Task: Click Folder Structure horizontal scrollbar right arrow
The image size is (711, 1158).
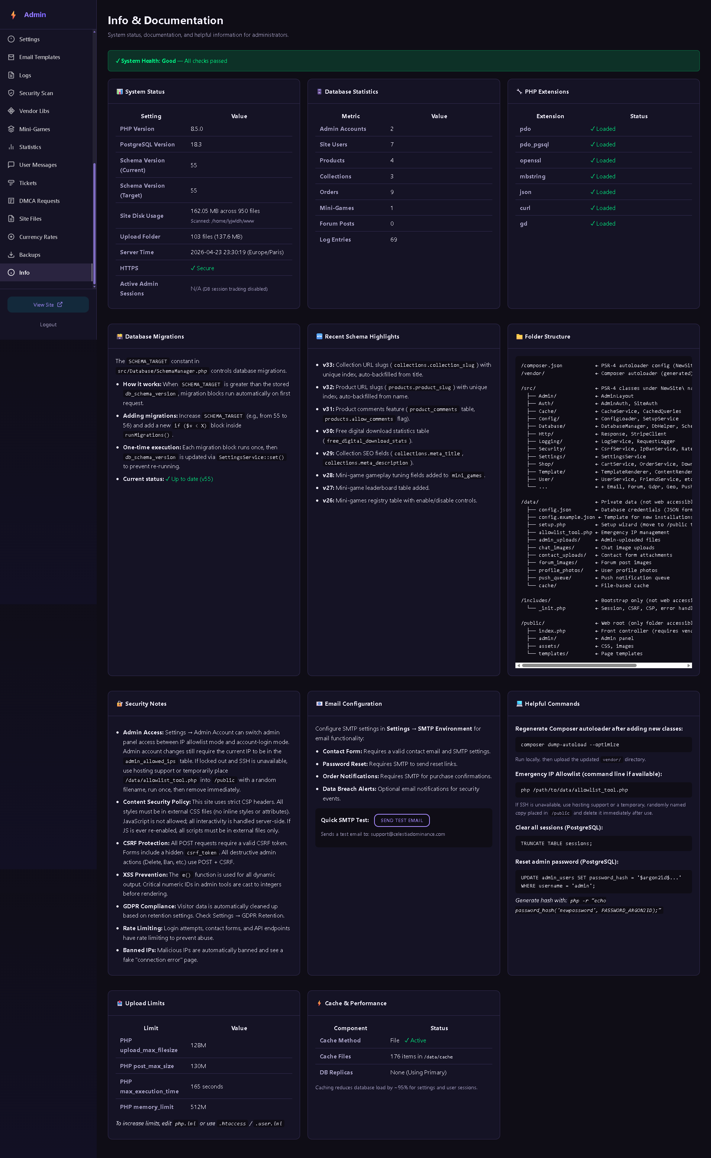Action: (x=689, y=666)
